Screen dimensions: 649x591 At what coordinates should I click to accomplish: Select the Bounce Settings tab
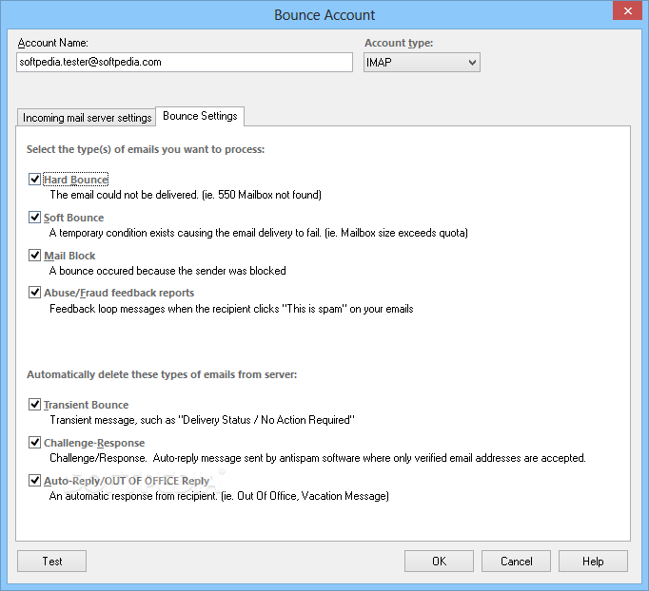(x=200, y=116)
